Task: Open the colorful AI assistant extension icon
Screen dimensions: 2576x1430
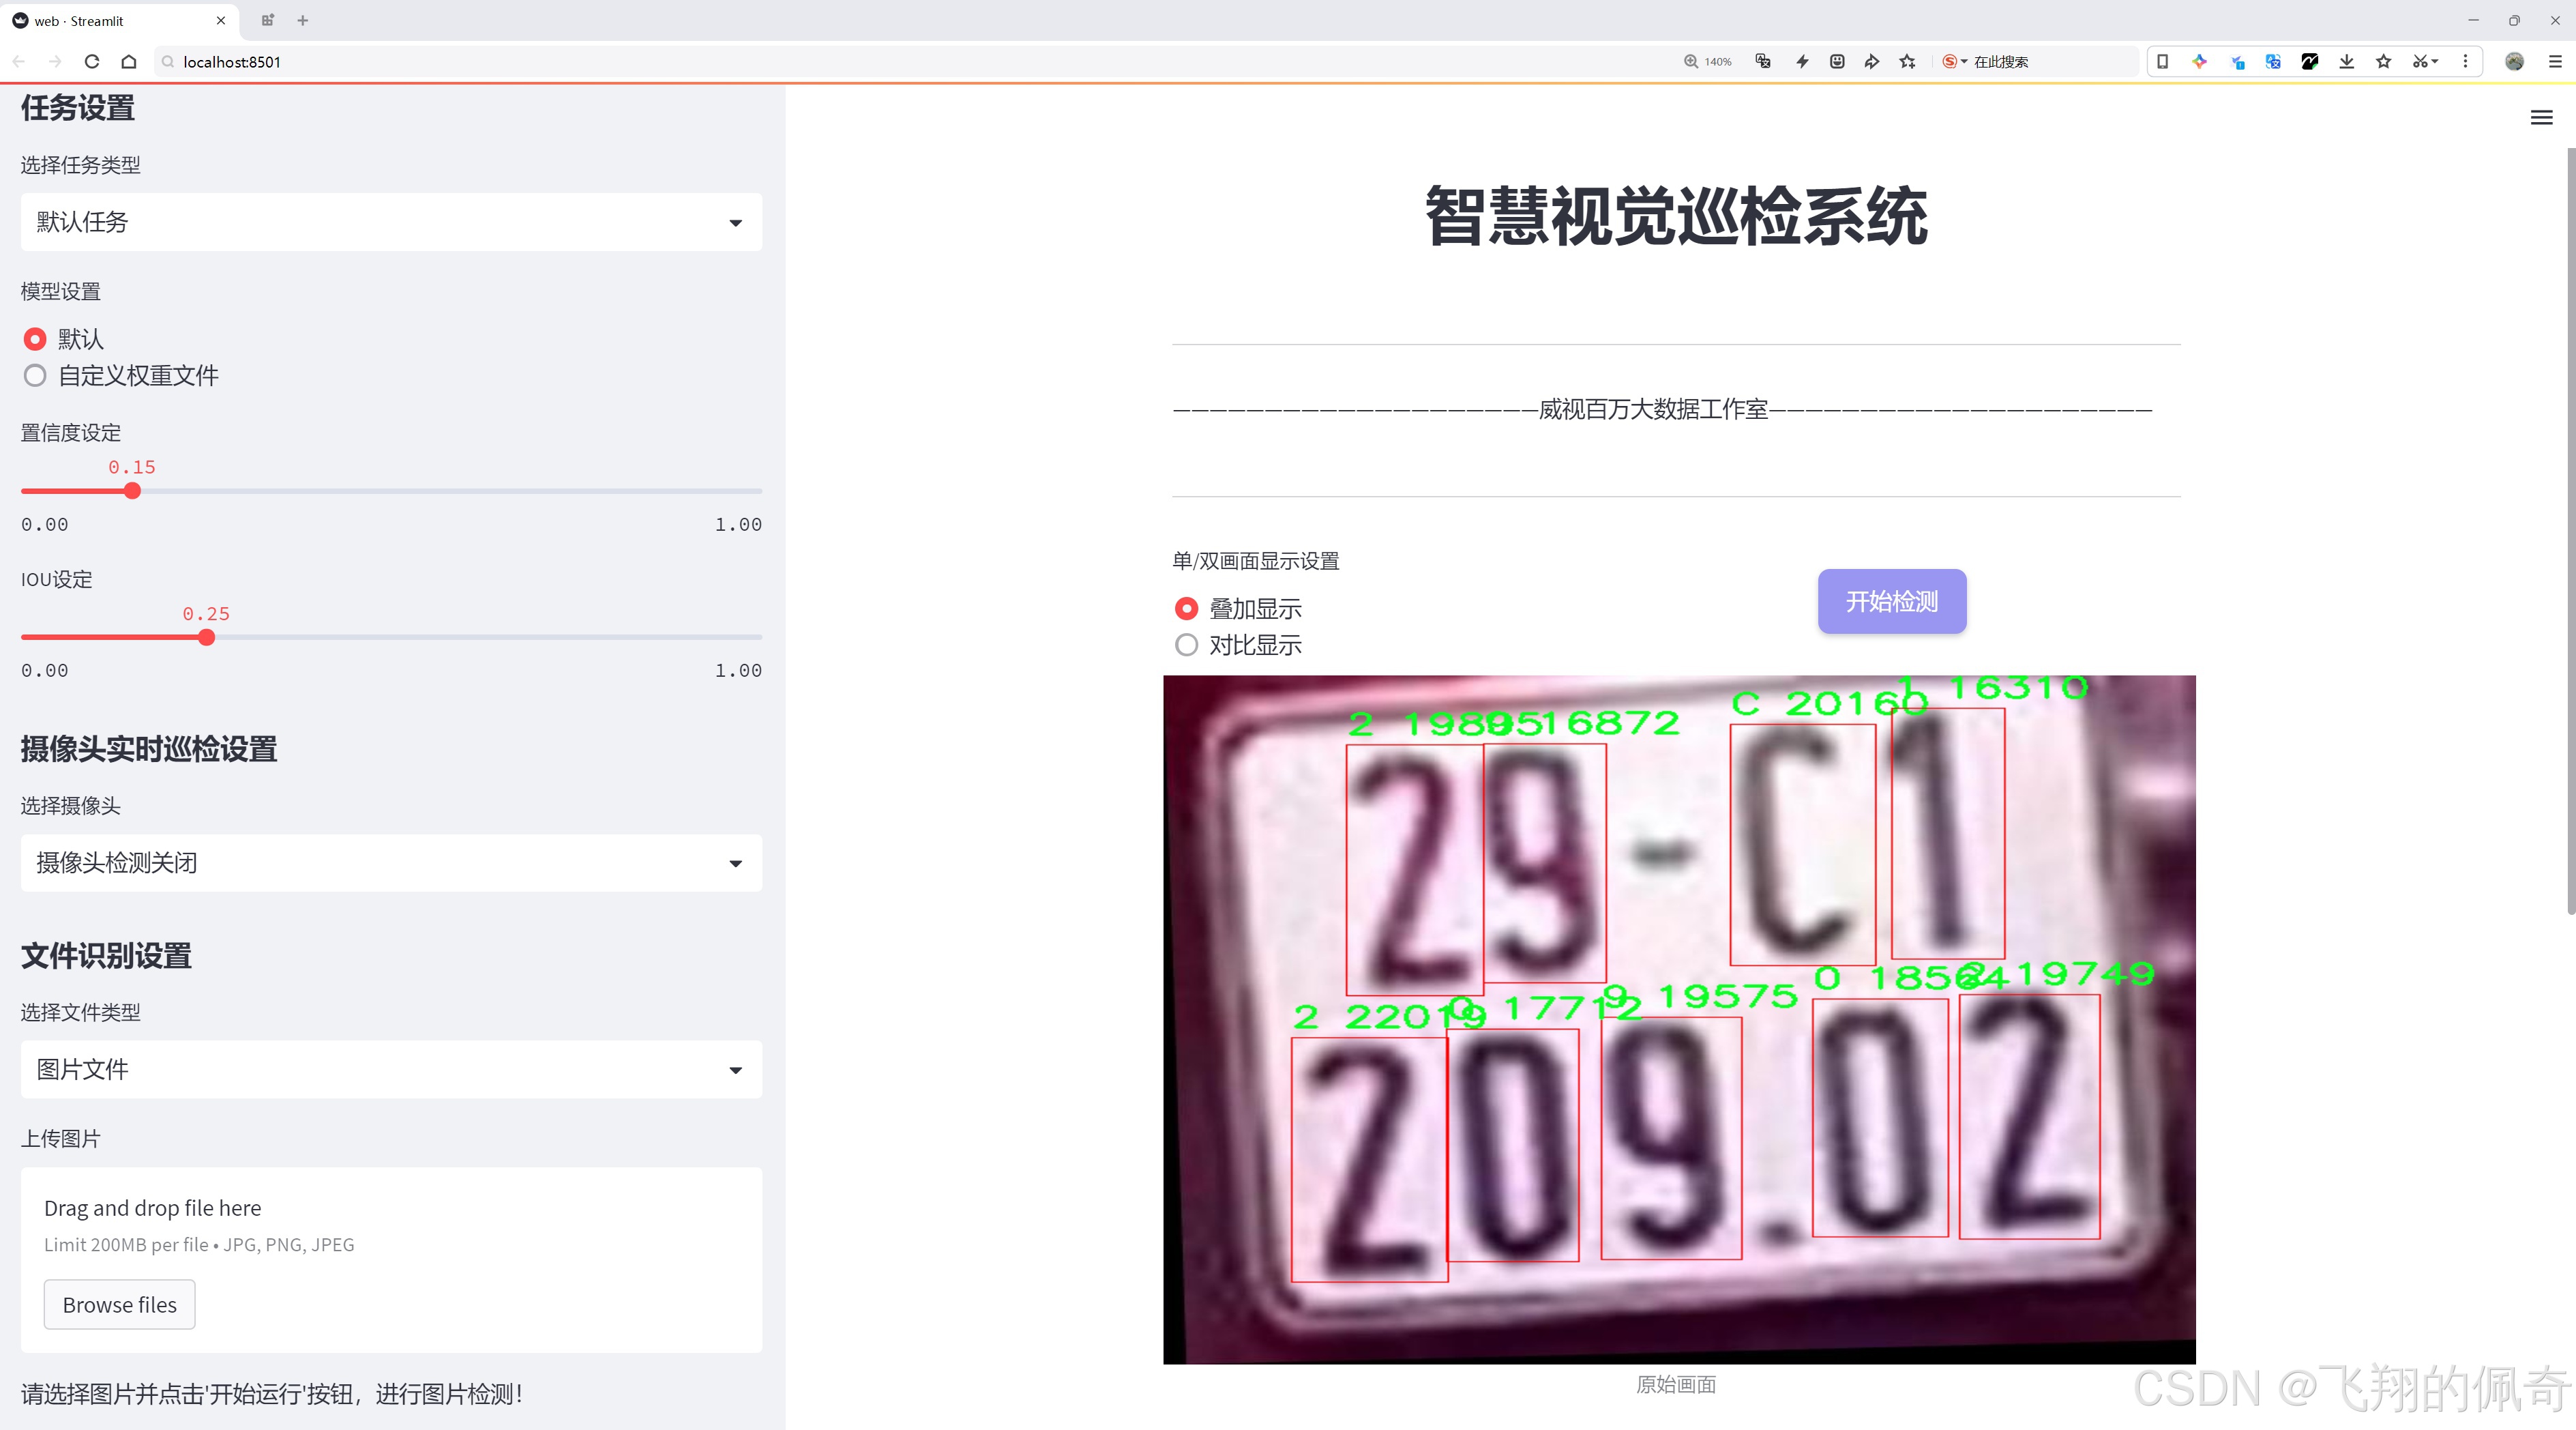Action: pos(2199,62)
